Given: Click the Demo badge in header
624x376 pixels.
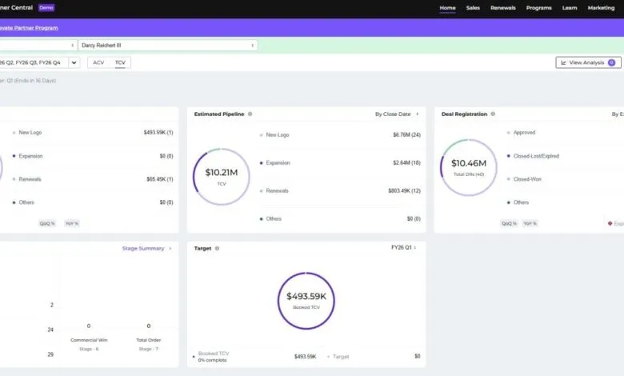Looking at the screenshot, I should pos(46,7).
